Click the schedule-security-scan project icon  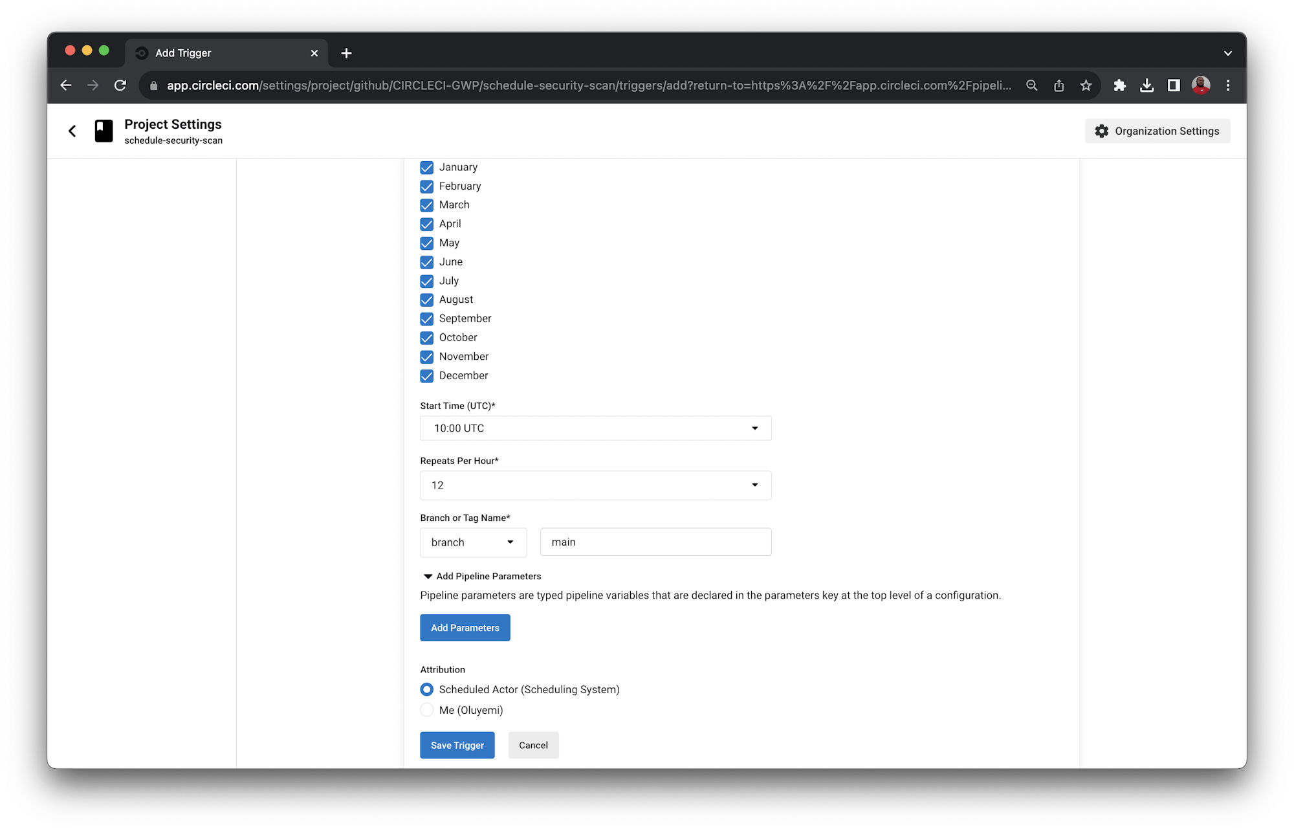104,131
